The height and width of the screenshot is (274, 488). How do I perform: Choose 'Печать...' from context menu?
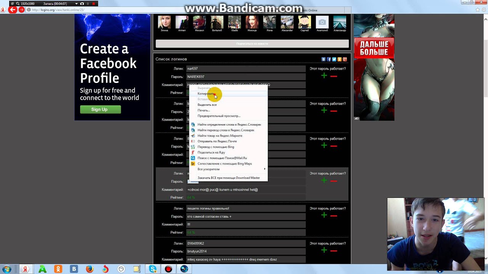[229, 110]
